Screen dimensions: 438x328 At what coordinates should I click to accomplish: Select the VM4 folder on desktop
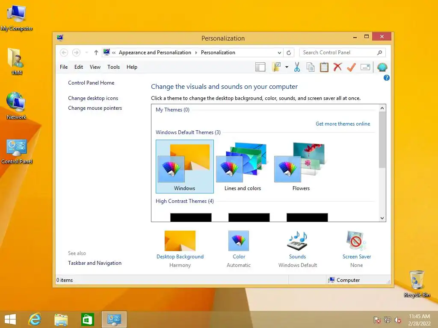(x=17, y=61)
